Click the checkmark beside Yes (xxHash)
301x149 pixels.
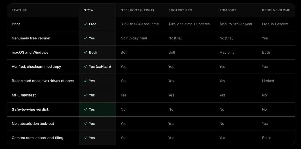point(85,67)
